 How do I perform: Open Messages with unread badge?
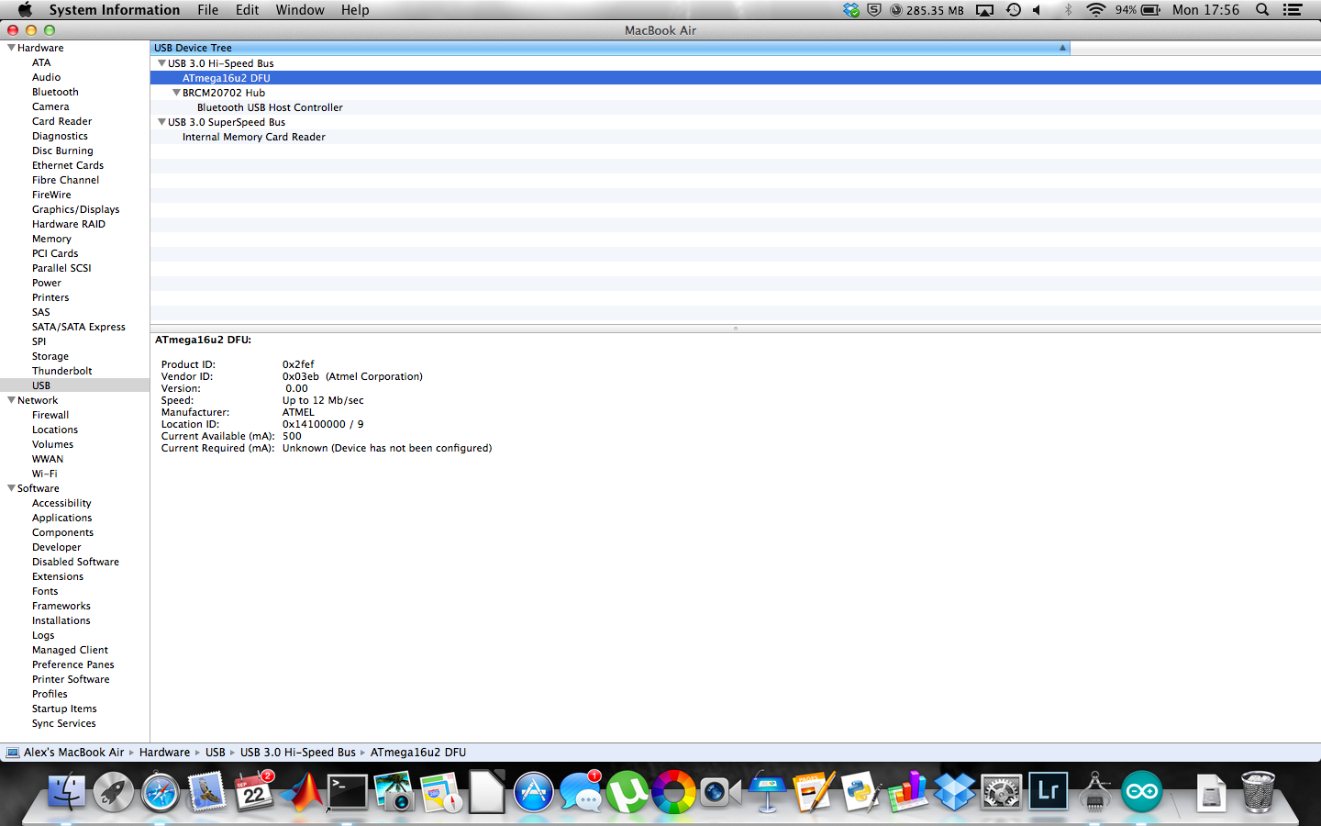pyautogui.click(x=581, y=791)
